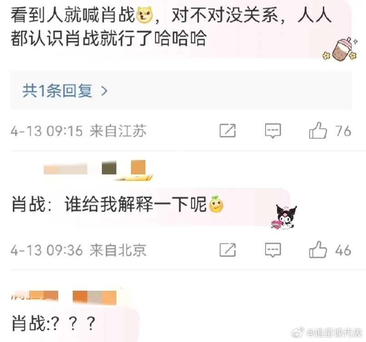Image resolution: width=366 pixels, height=342 pixels.
Task: Click the bubble tea sticker decoration
Action: (341, 50)
